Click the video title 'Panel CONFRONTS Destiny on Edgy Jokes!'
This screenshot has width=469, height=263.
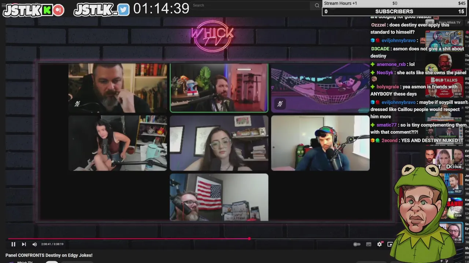click(49, 255)
